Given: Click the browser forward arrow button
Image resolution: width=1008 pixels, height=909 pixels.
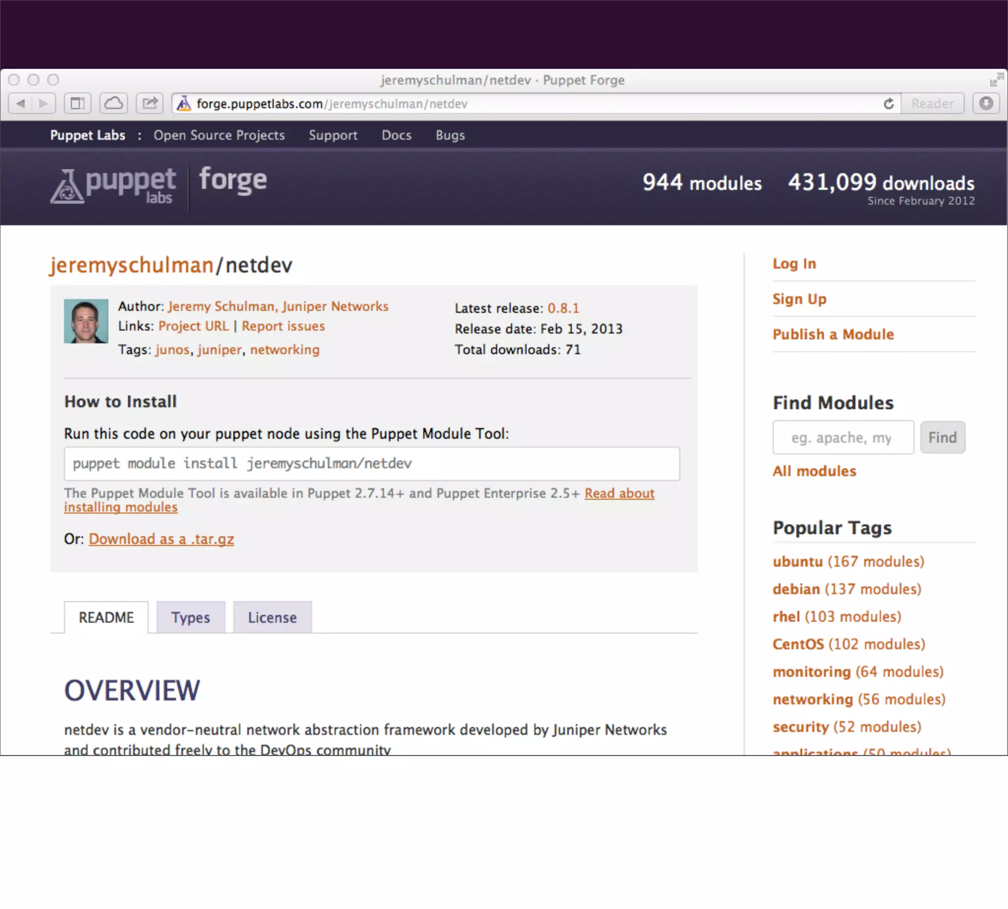Looking at the screenshot, I should 43,103.
